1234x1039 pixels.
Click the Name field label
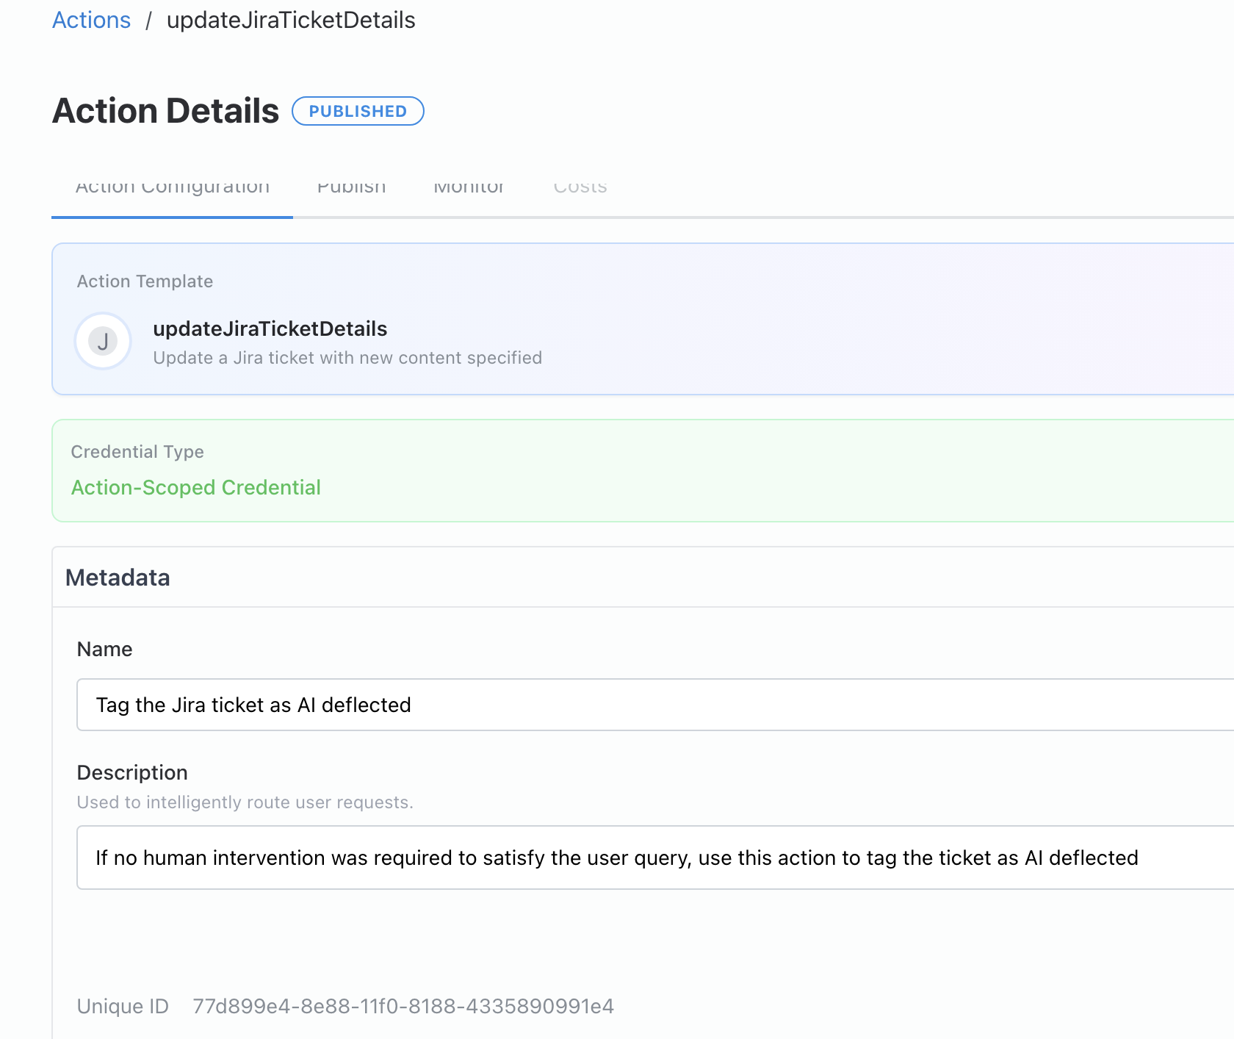pos(104,649)
